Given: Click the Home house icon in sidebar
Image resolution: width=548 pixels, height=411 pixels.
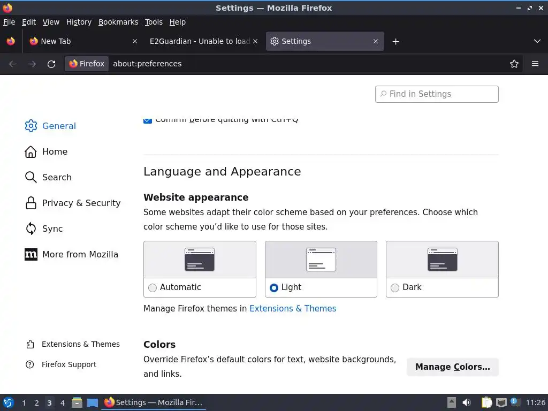Looking at the screenshot, I should coord(31,151).
